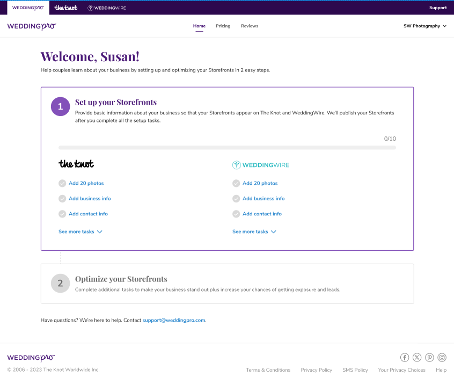Viewport: 454px width, 384px height.
Task: Open WeddingWire Add contact info link
Action: tap(262, 214)
